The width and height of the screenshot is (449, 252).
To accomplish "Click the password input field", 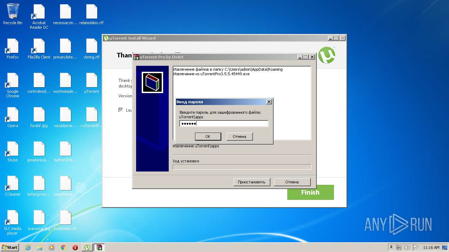I will [x=224, y=123].
